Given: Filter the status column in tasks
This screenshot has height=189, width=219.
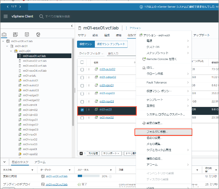Looking at the screenshot, I should tap(111, 170).
